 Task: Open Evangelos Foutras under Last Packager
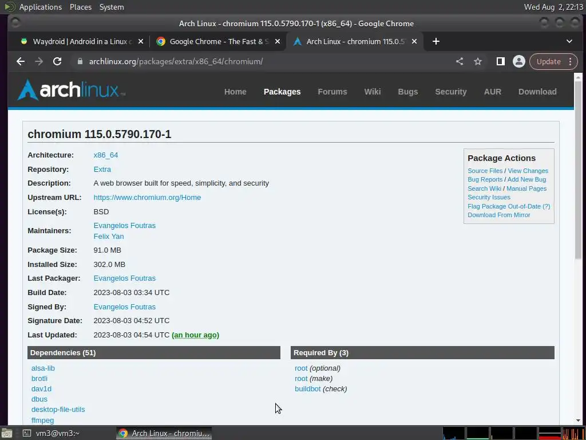click(124, 278)
